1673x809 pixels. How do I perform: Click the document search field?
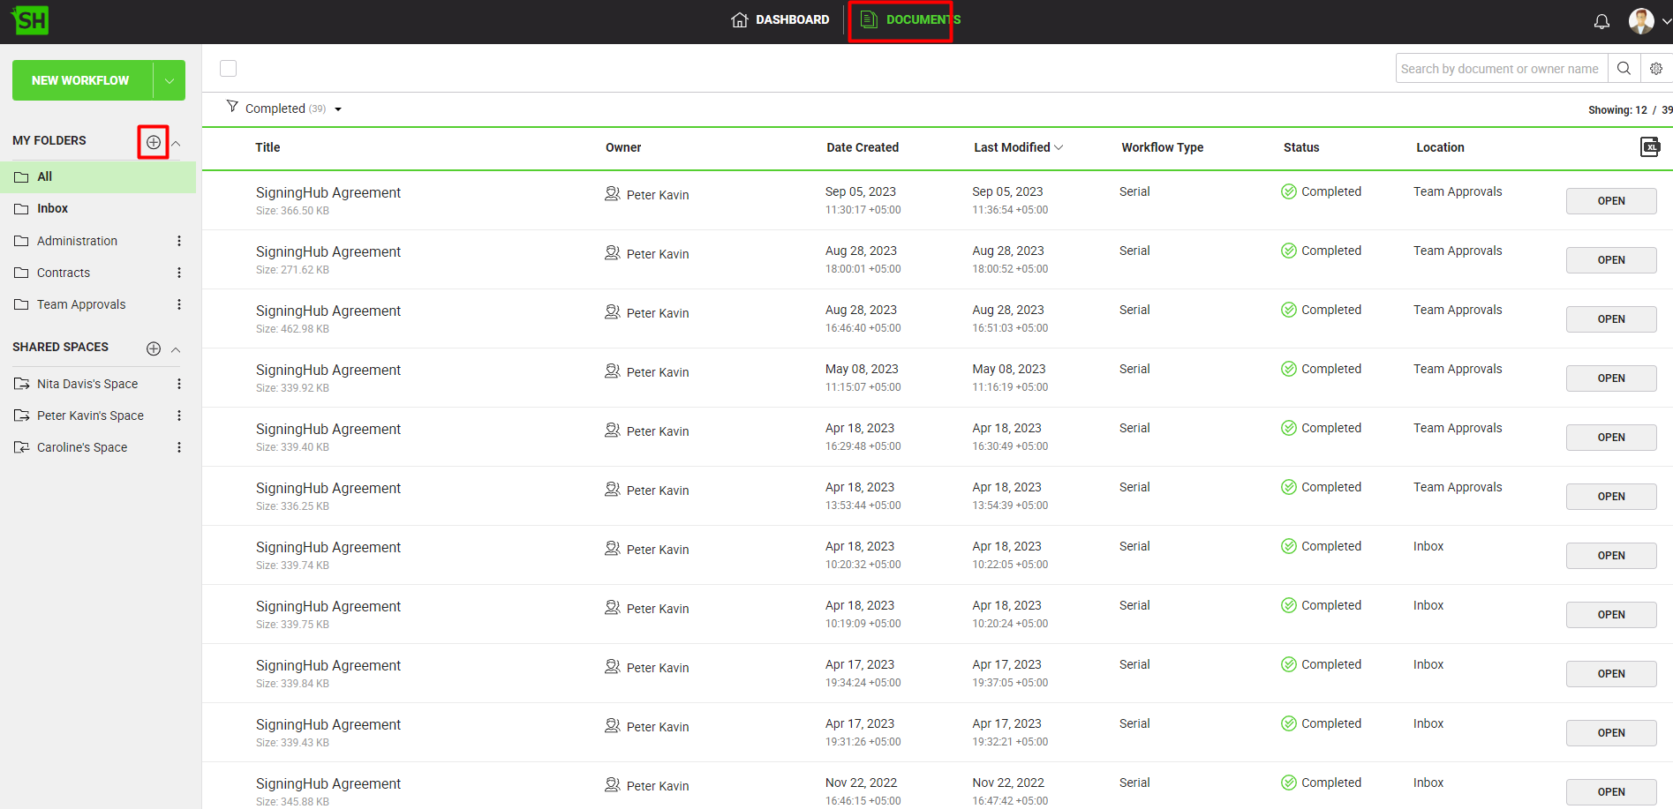point(1500,69)
